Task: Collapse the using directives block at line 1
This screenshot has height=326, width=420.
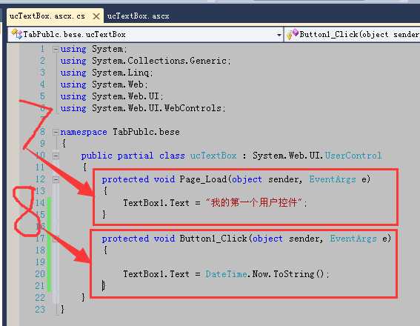Action: click(x=56, y=50)
